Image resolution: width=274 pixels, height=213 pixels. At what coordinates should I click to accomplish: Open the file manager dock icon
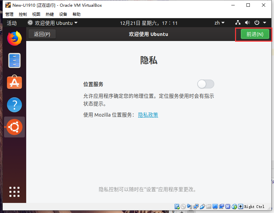pos(14,60)
